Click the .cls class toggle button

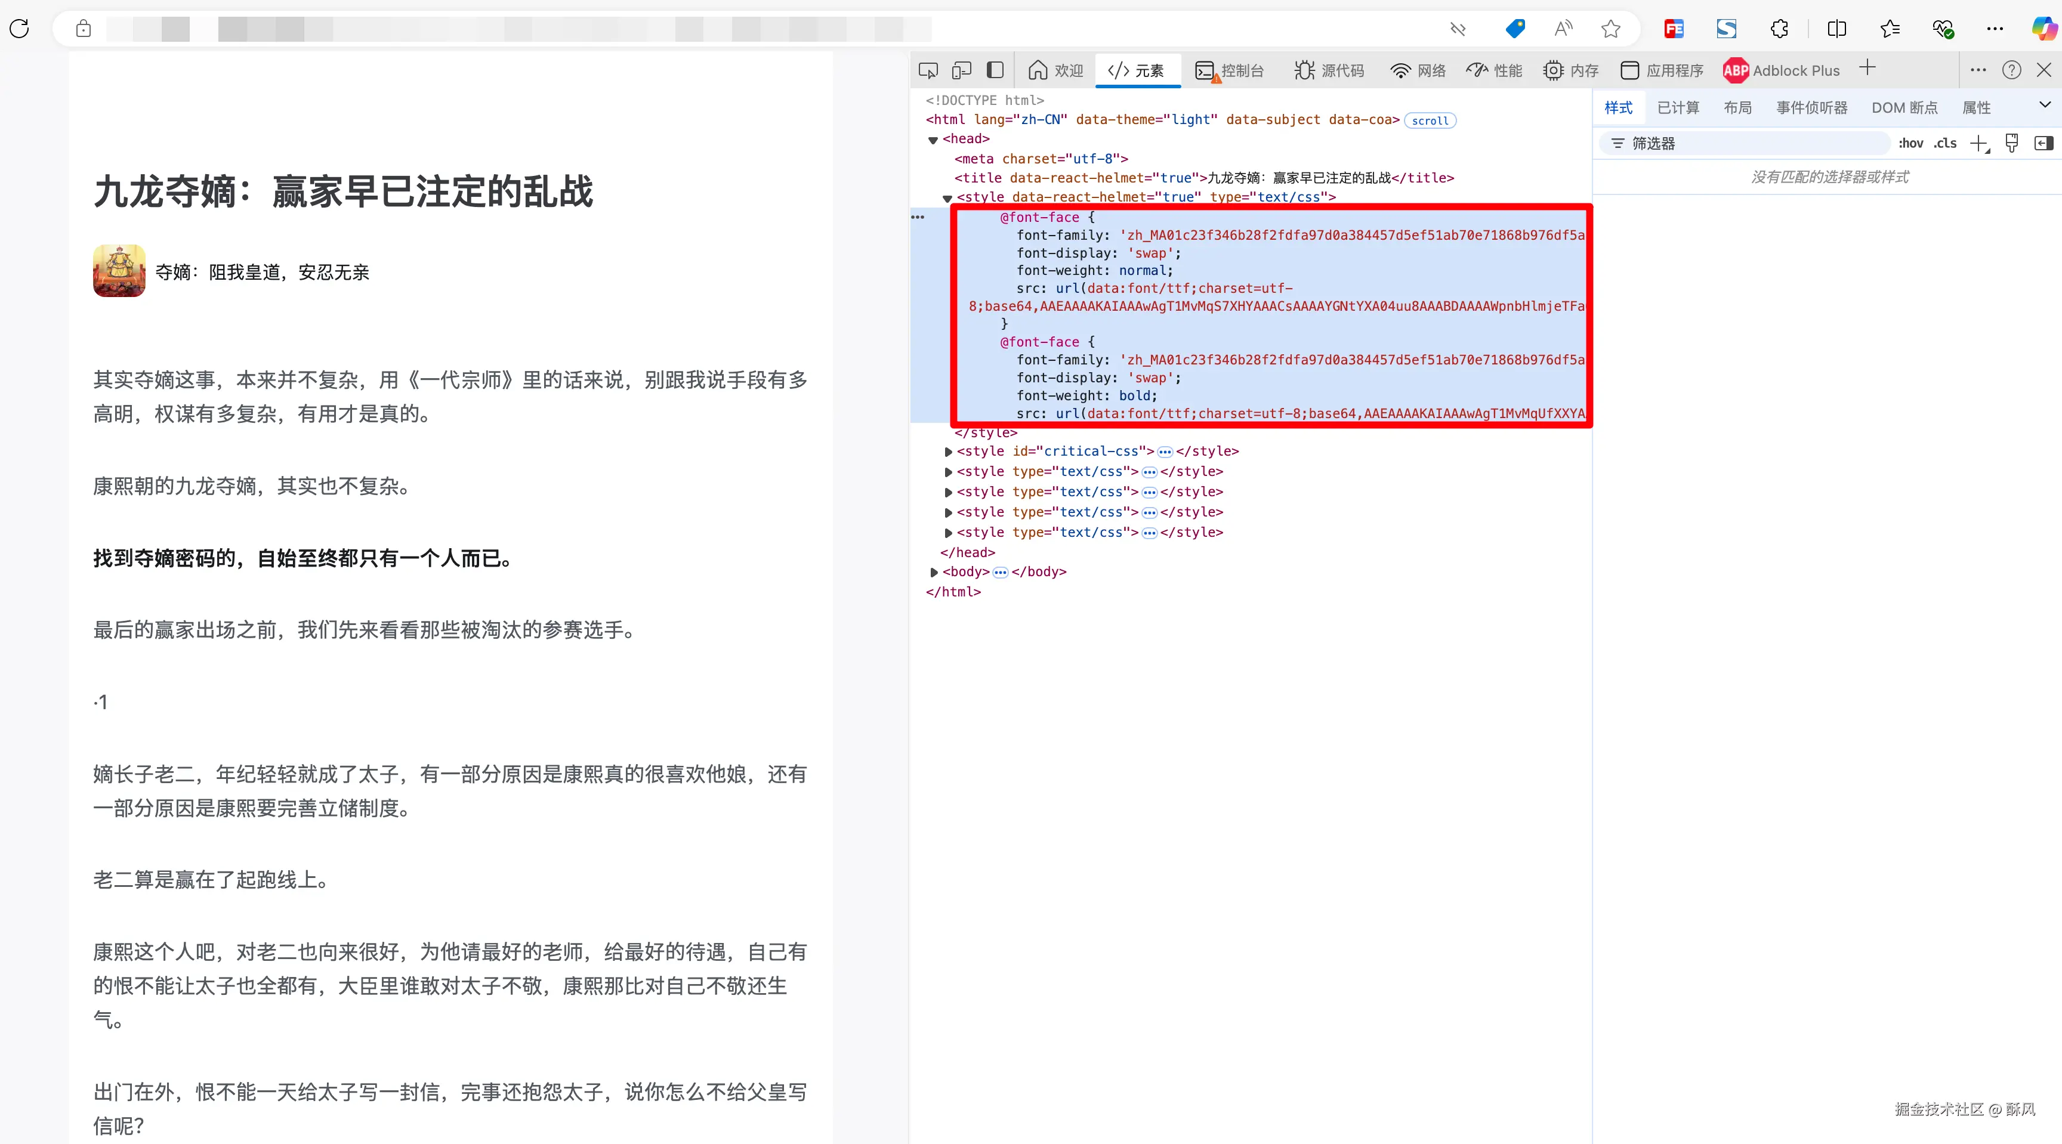[x=1945, y=143]
